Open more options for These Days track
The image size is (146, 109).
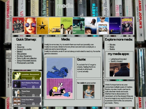pos(37,95)
